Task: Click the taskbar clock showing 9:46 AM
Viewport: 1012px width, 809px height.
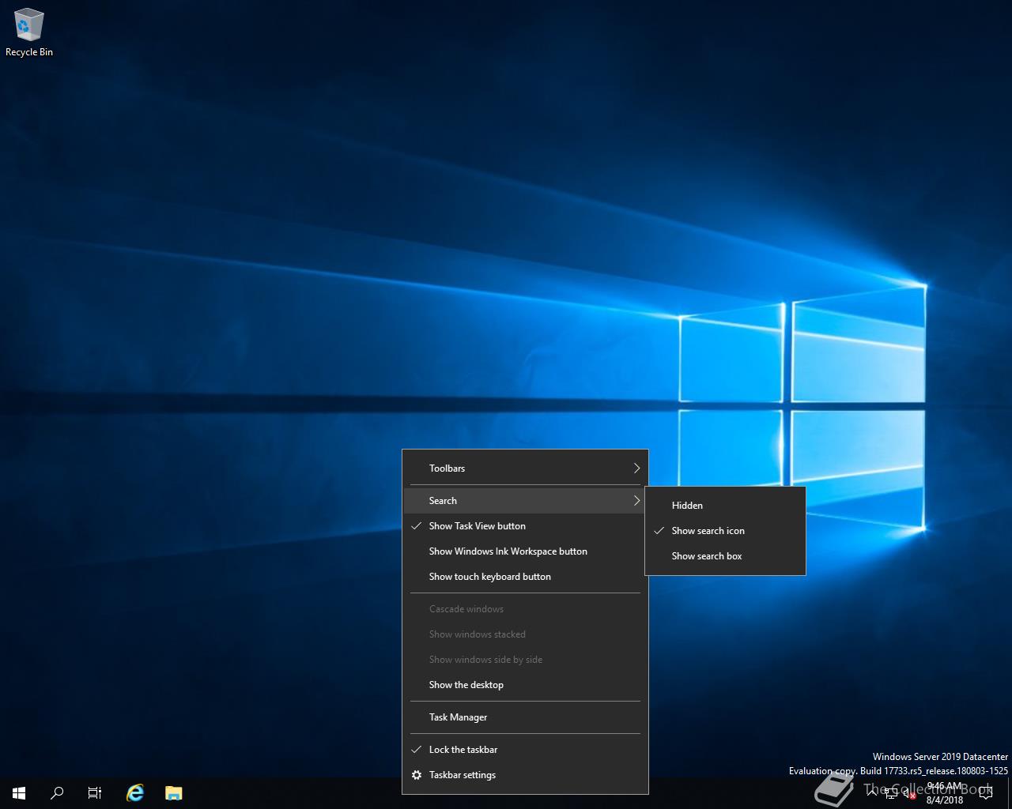Action: tap(945, 793)
